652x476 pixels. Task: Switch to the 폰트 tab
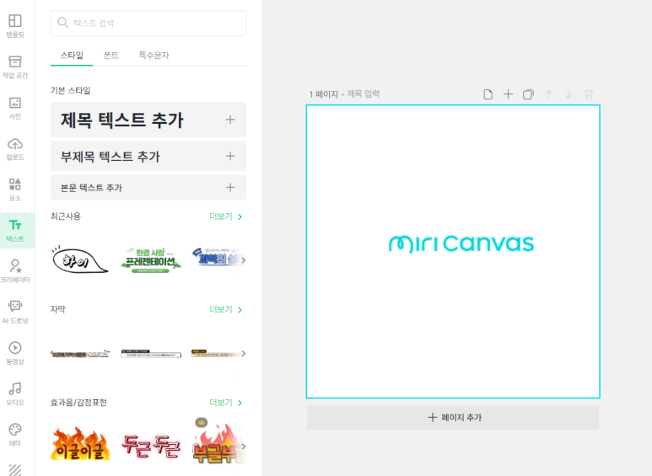[111, 56]
